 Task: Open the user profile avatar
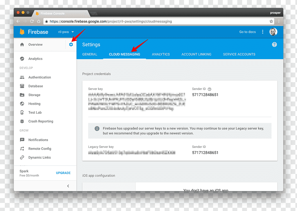point(273,32)
